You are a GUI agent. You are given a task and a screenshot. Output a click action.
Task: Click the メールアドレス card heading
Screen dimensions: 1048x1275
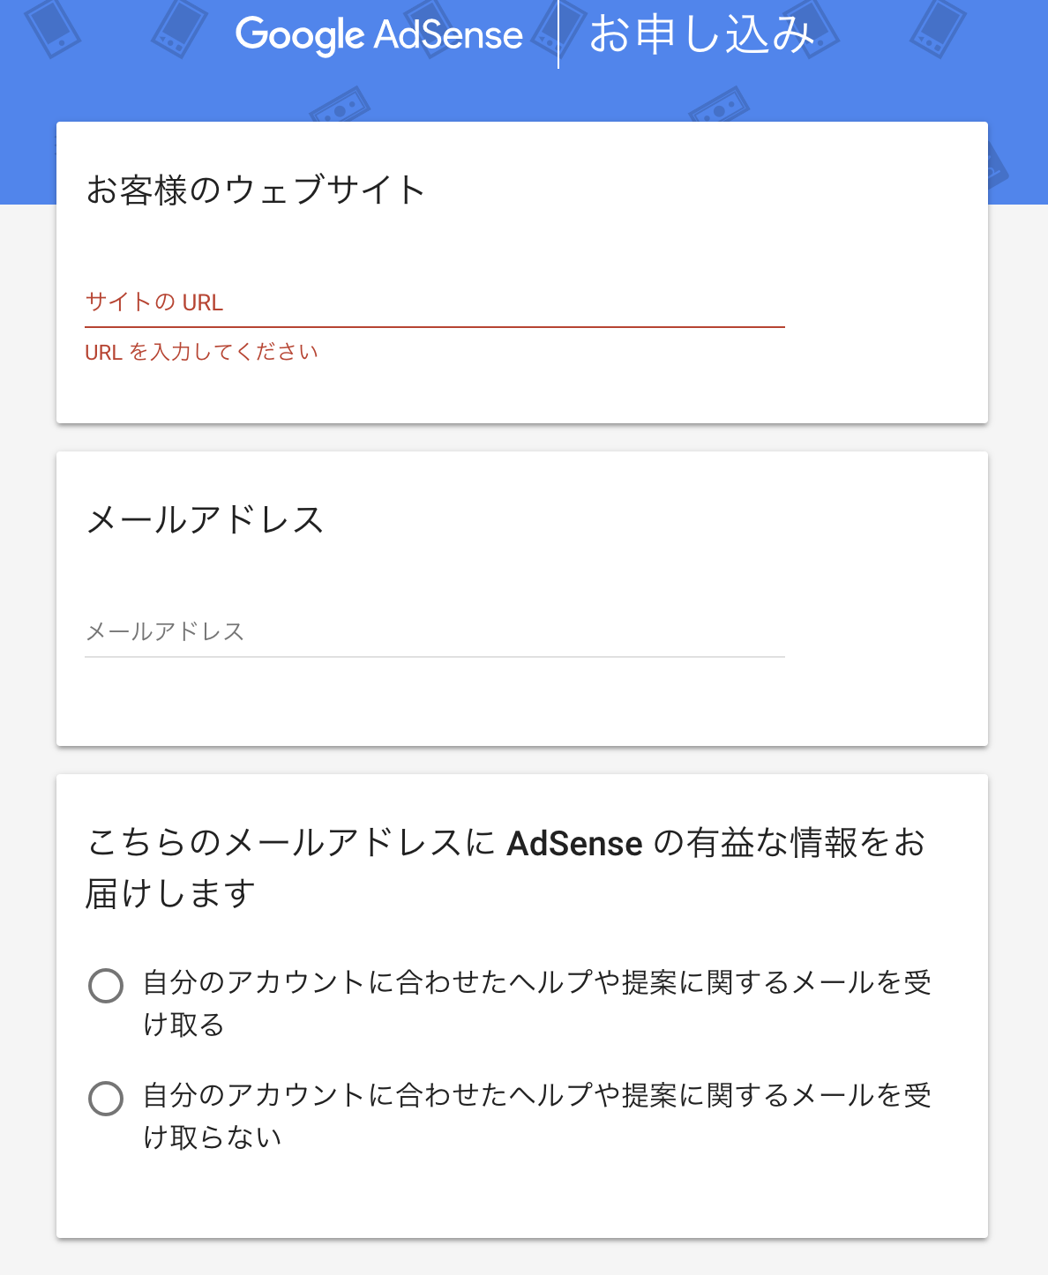pos(206,520)
